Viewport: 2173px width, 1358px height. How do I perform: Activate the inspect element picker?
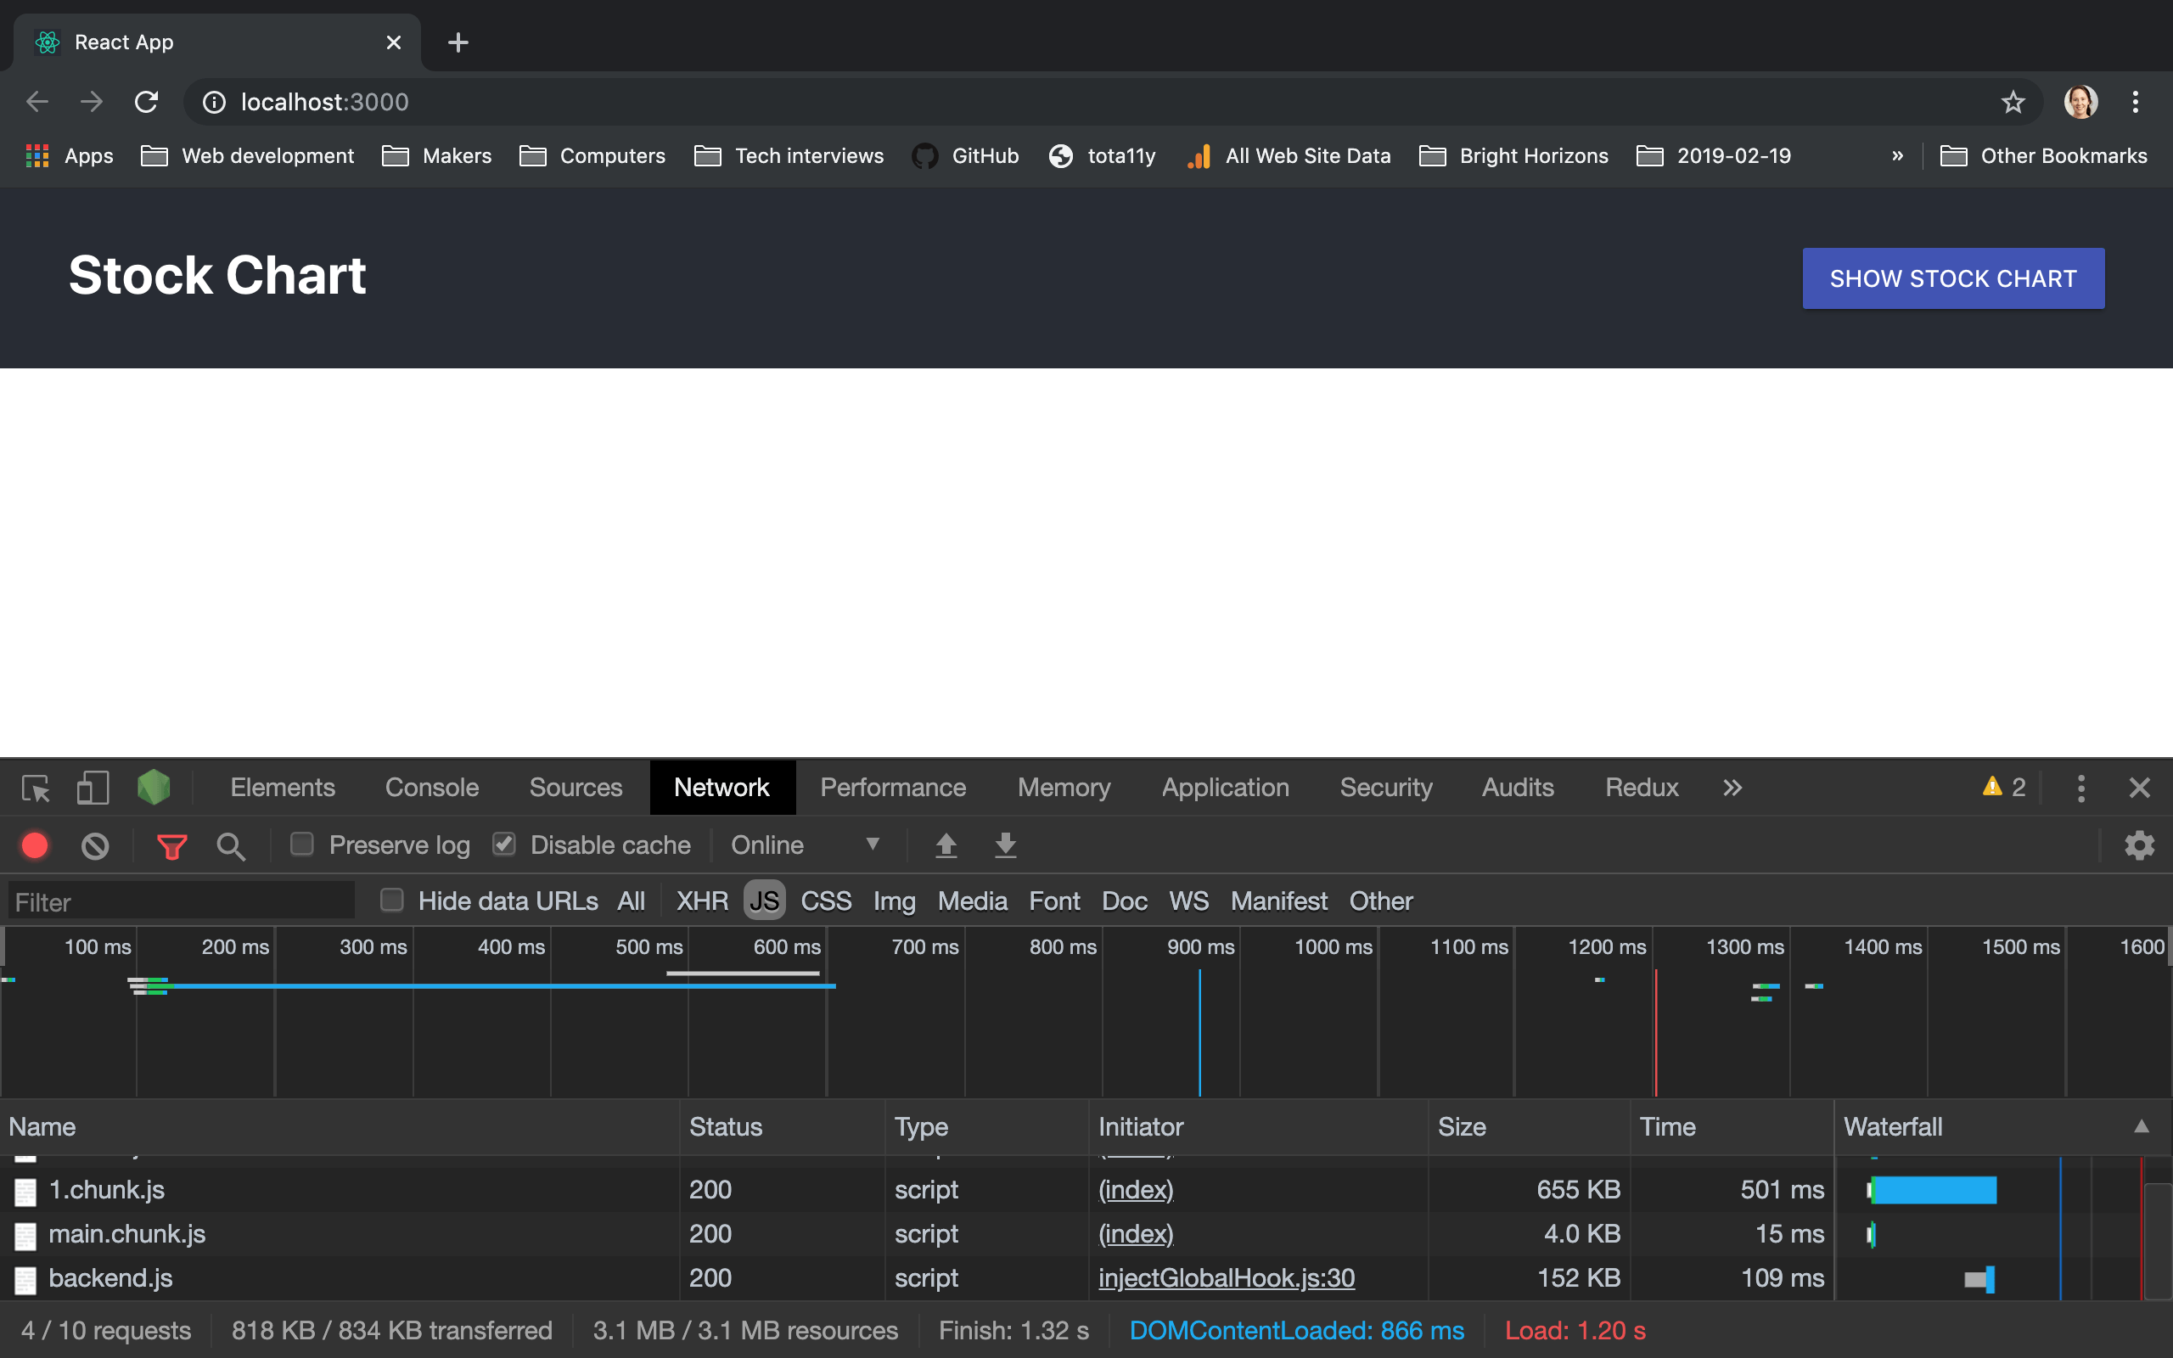pyautogui.click(x=36, y=788)
